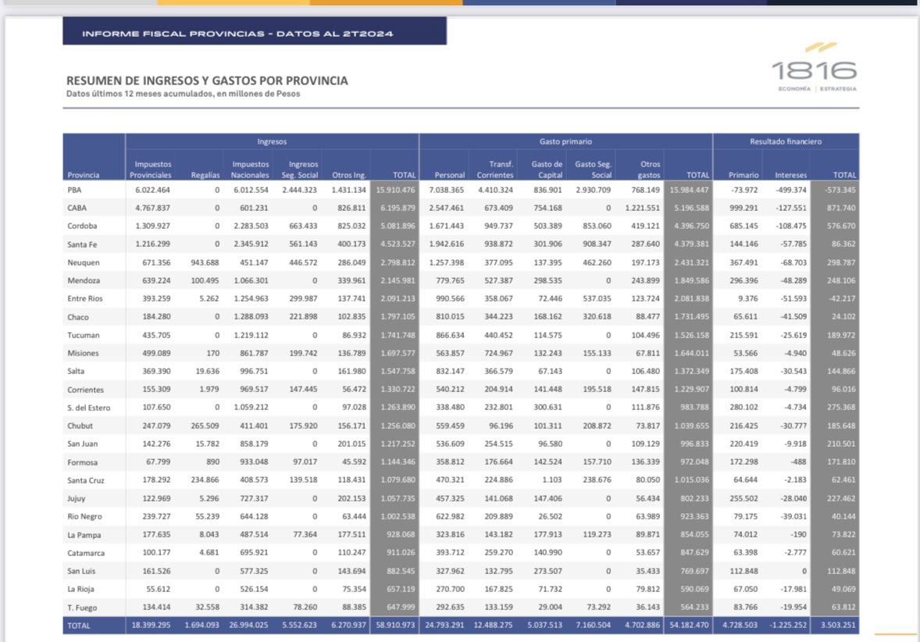Select the Catamarca row label
The width and height of the screenshot is (920, 642).
point(86,553)
